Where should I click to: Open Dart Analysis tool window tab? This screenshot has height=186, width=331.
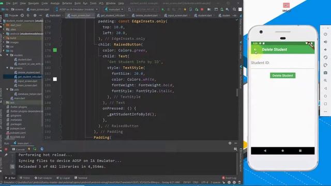pyautogui.click(x=43, y=178)
